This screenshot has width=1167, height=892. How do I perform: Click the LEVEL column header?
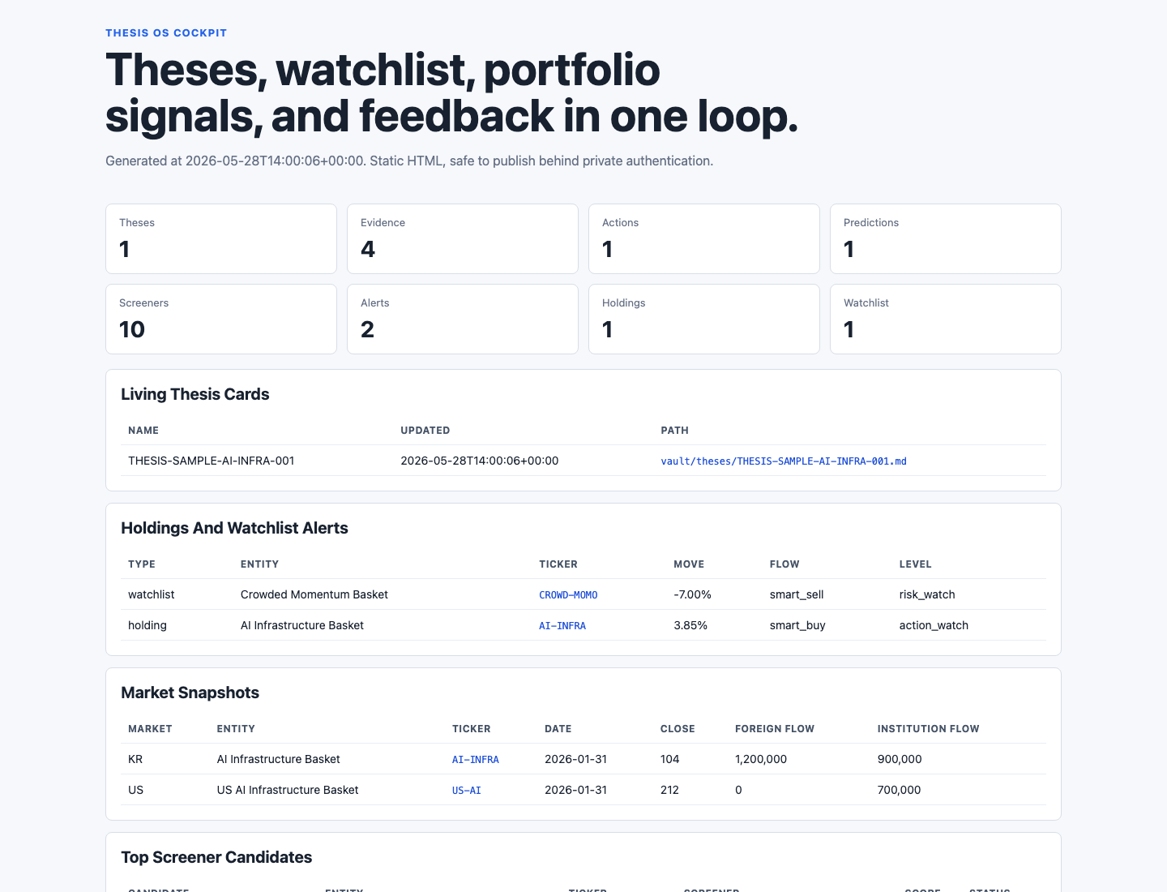pyautogui.click(x=916, y=564)
